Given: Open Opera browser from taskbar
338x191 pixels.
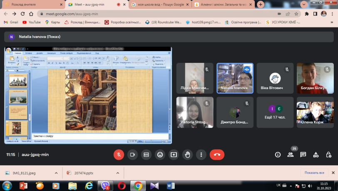Looking at the screenshot, I should click(x=122, y=186).
